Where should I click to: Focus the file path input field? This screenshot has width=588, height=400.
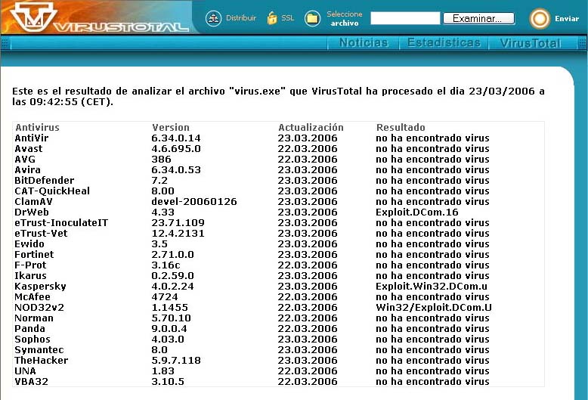click(405, 18)
